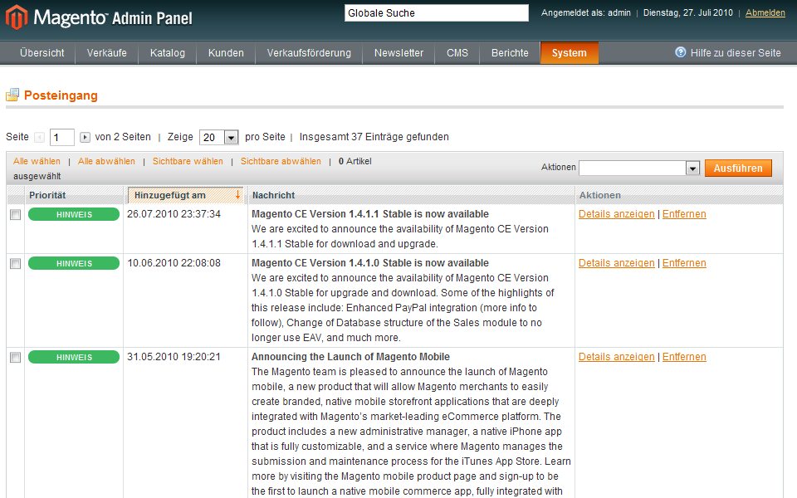
Task: Click title 'Magento CE Version 1.4.1.0 Stable'
Action: click(370, 263)
